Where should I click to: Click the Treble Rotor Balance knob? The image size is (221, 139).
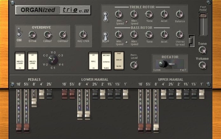tap(179, 14)
